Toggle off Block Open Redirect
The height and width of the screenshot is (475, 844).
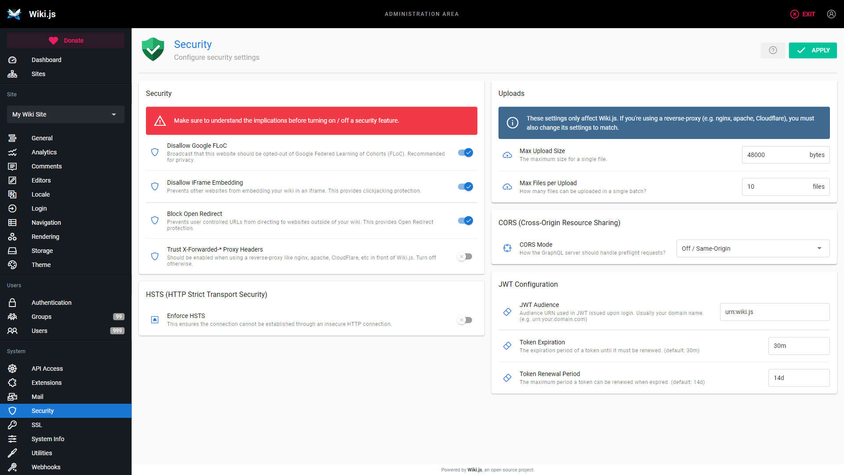coord(465,221)
